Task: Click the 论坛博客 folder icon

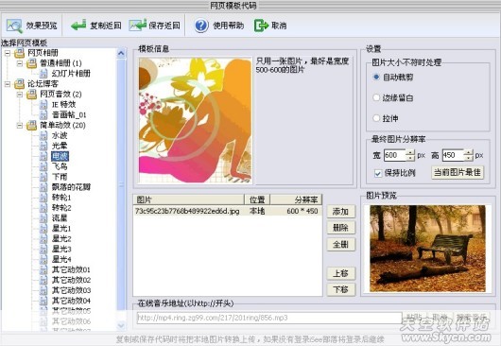Action: pos(20,84)
